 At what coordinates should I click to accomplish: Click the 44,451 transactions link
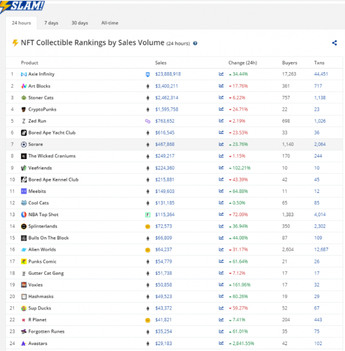321,74
